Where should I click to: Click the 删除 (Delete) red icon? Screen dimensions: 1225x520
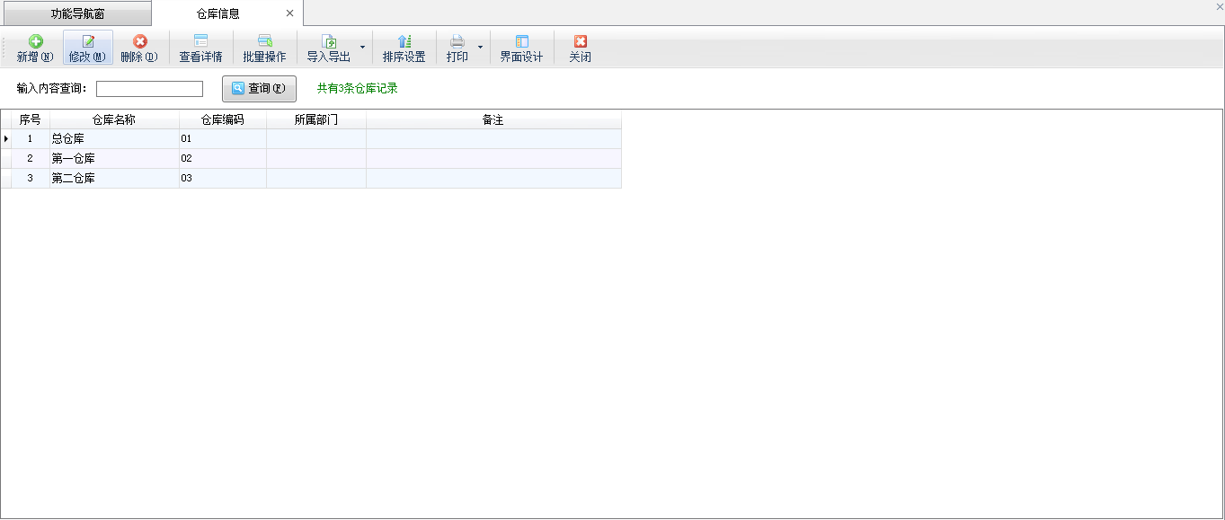pos(139,41)
